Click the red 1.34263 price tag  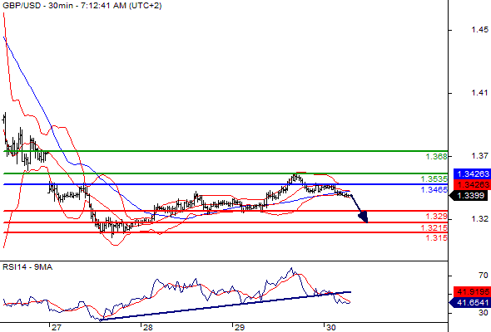point(472,184)
